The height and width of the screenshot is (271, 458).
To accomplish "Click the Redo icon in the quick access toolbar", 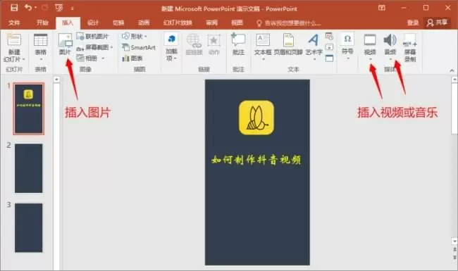I will tap(44, 8).
